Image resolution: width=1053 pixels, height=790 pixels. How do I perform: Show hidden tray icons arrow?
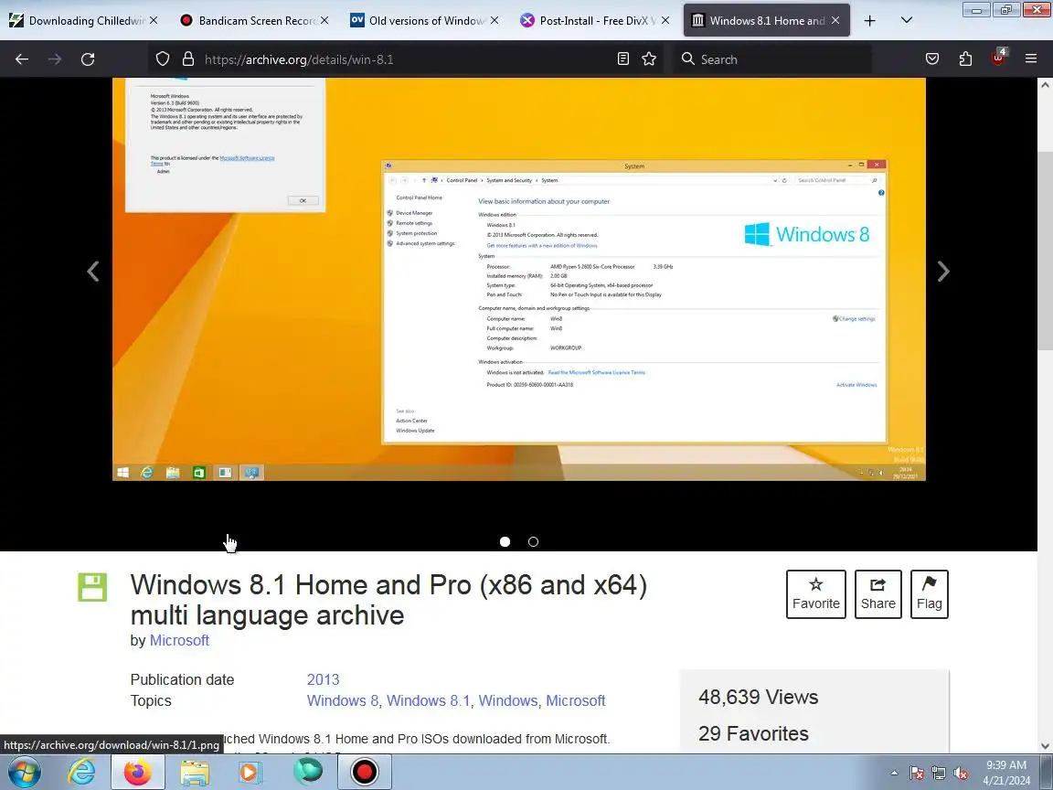[895, 773]
